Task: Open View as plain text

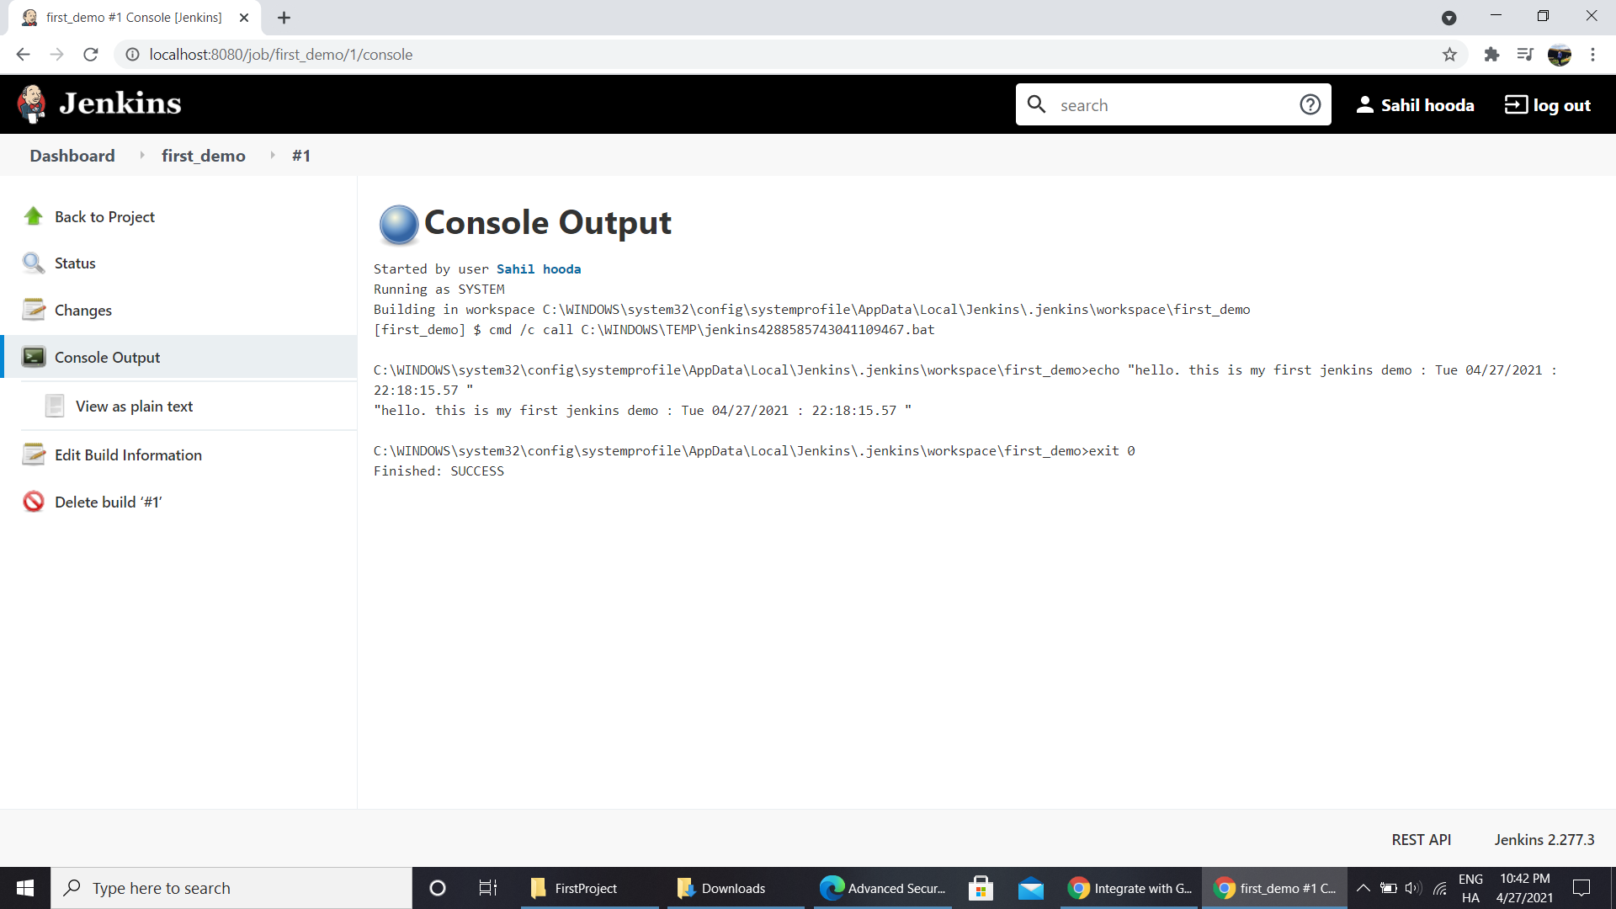Action: point(134,407)
